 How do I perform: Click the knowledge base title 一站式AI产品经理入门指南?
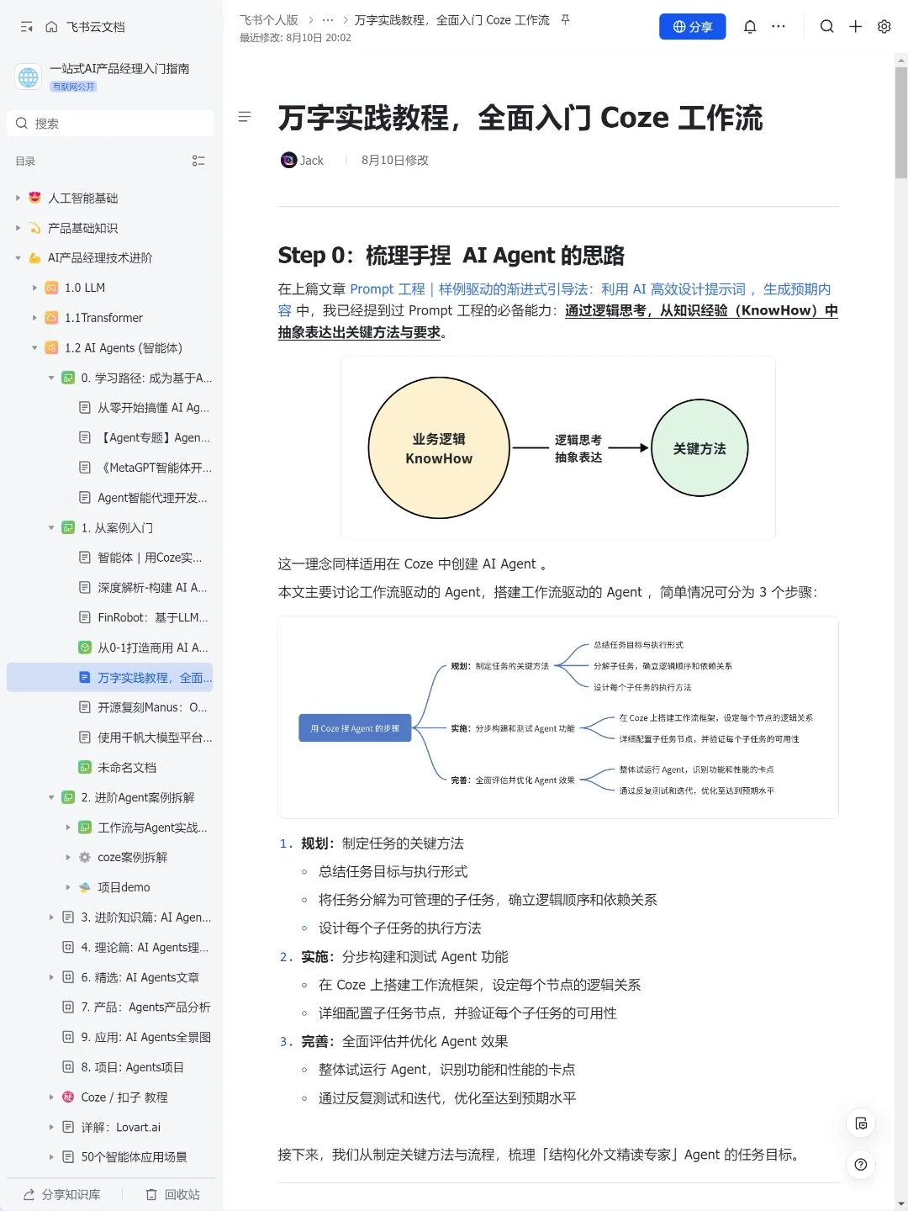pos(119,69)
